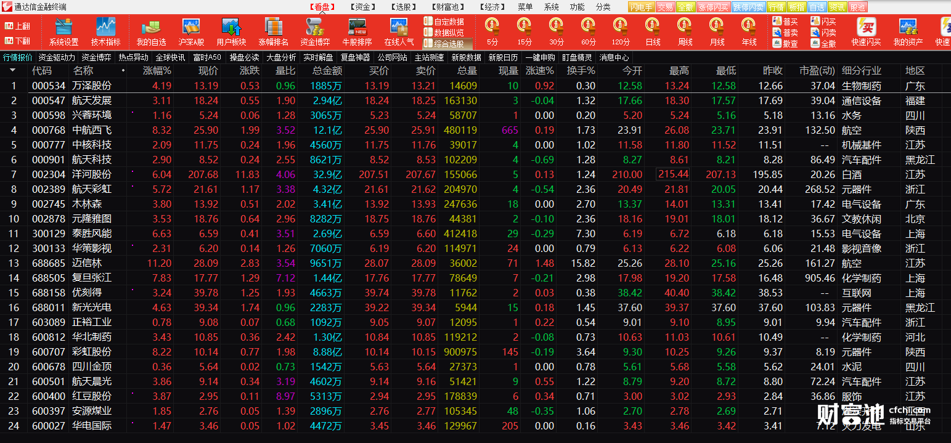The width and height of the screenshot is (951, 443).
Task: Click 自定数据 toolbar item
Action: 444,22
